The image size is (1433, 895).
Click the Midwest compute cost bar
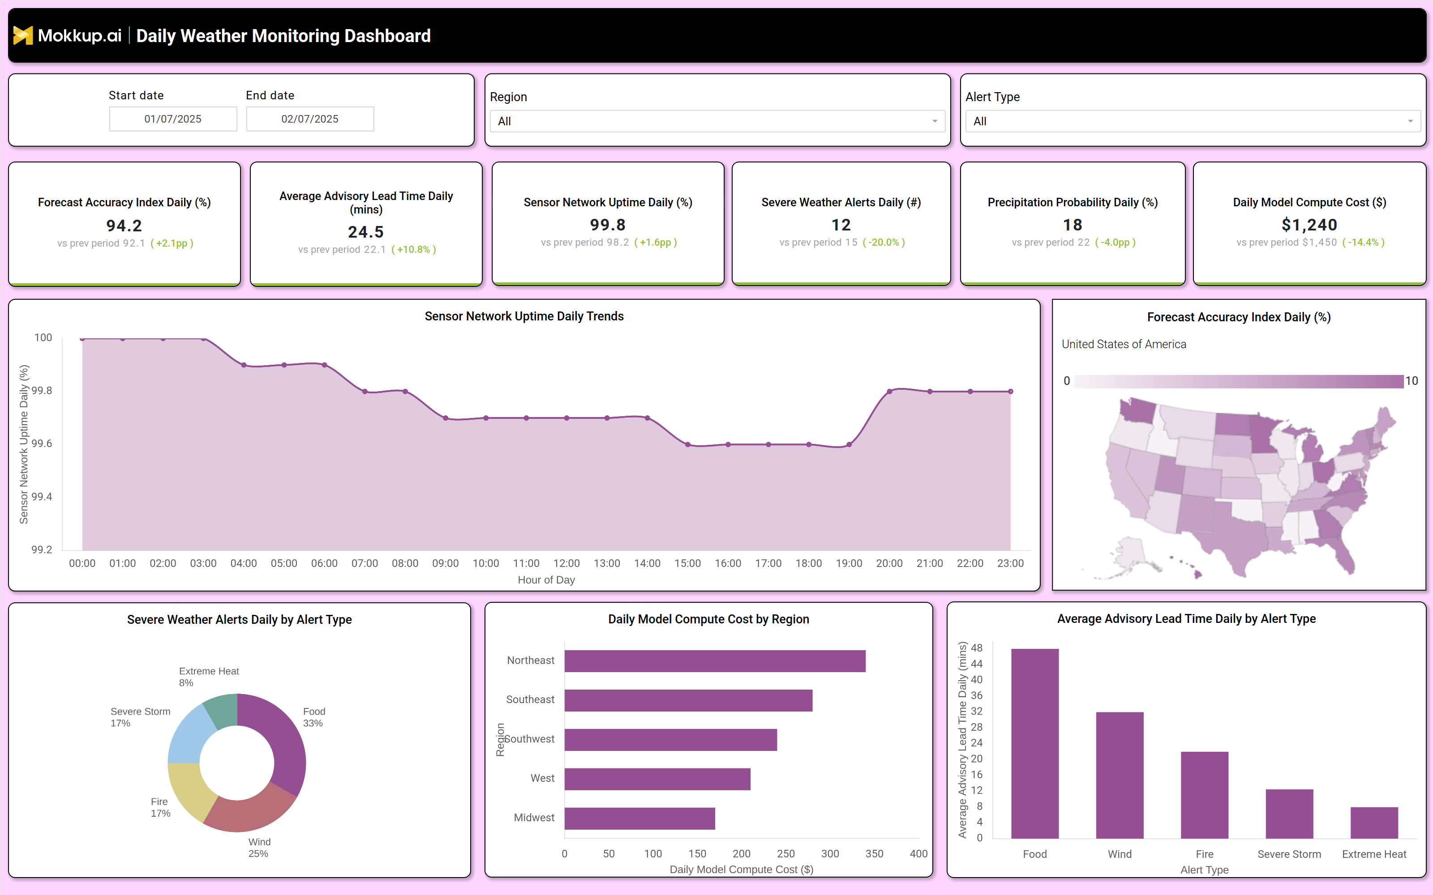click(x=639, y=818)
